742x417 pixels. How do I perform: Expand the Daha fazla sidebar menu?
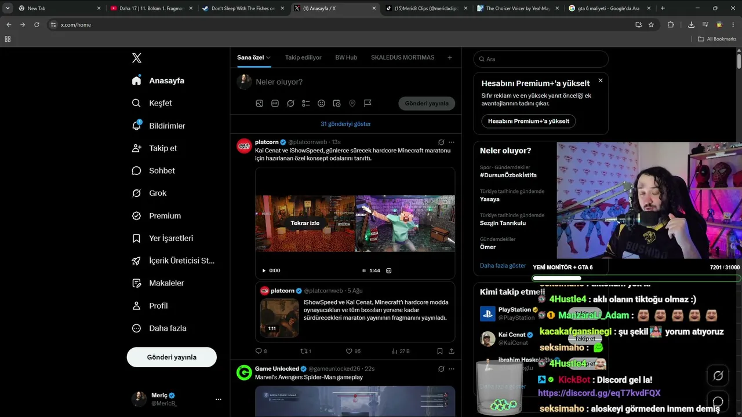pos(159,328)
